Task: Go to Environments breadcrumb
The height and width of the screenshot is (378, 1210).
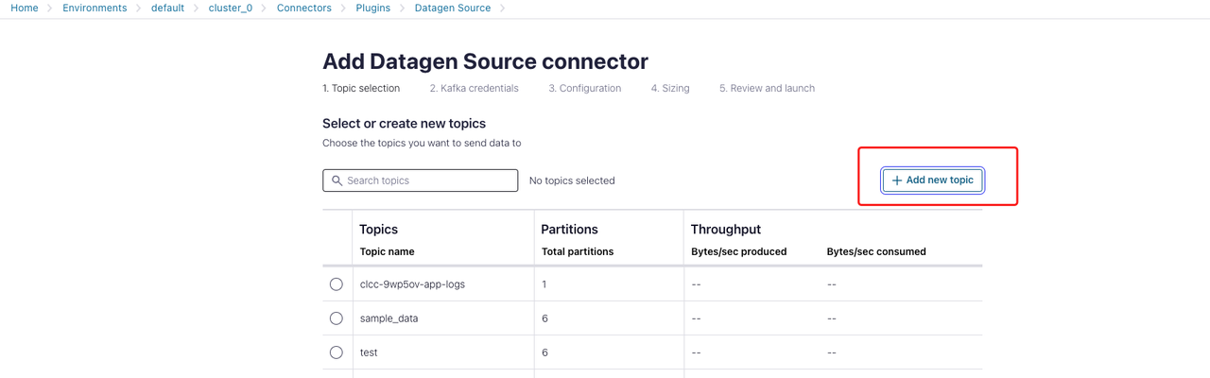Action: [x=95, y=8]
